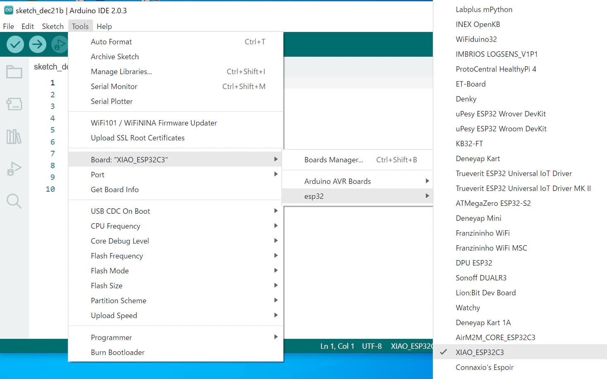Pick the INEX OpenKB board
Viewport: 607px width, 379px height.
(x=520, y=24)
